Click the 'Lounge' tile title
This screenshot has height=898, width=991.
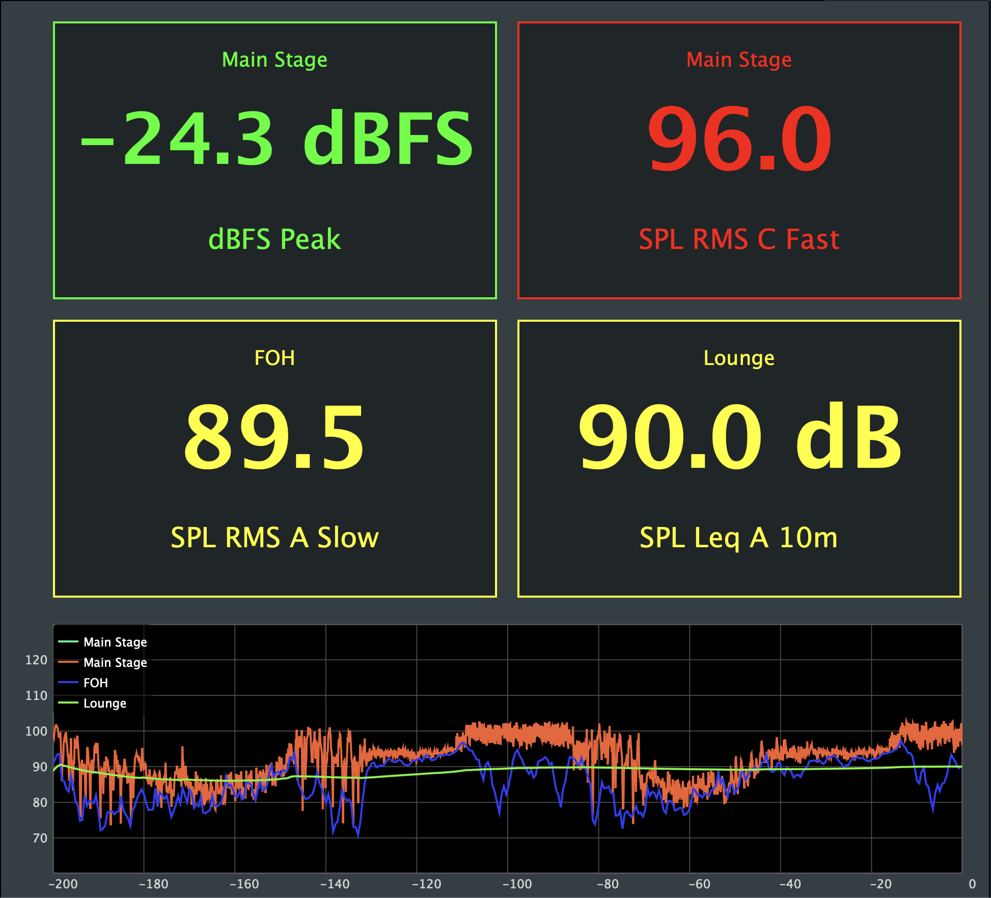739,358
